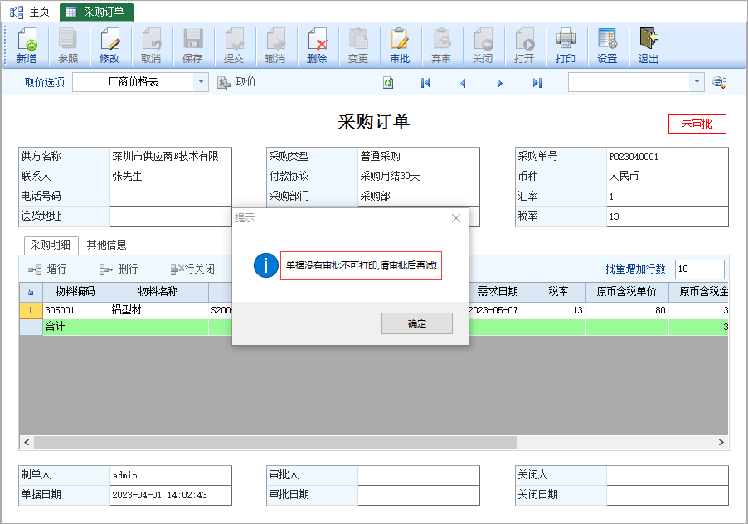Click the 保存 (Save) toolbar icon
The image size is (748, 524).
192,46
